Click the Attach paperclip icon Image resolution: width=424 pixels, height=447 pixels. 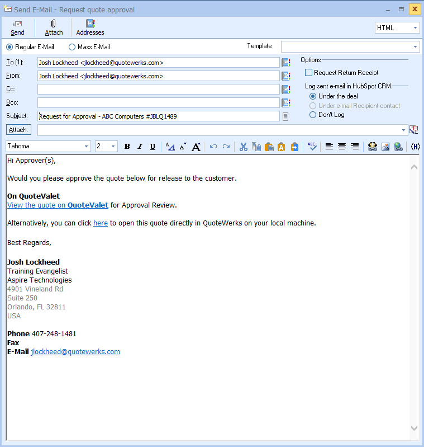pos(53,23)
